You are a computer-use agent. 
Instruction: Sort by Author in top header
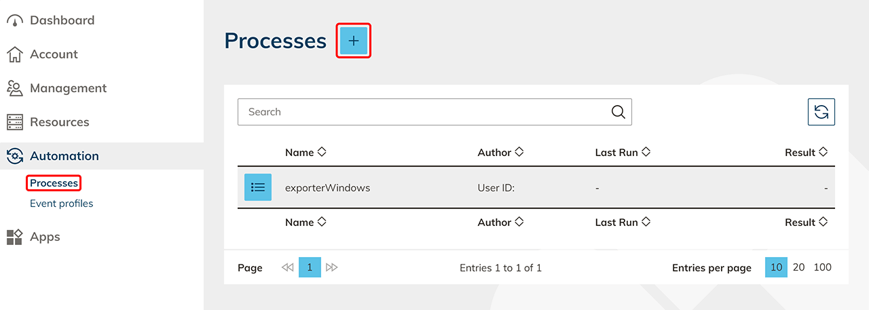pyautogui.click(x=519, y=152)
